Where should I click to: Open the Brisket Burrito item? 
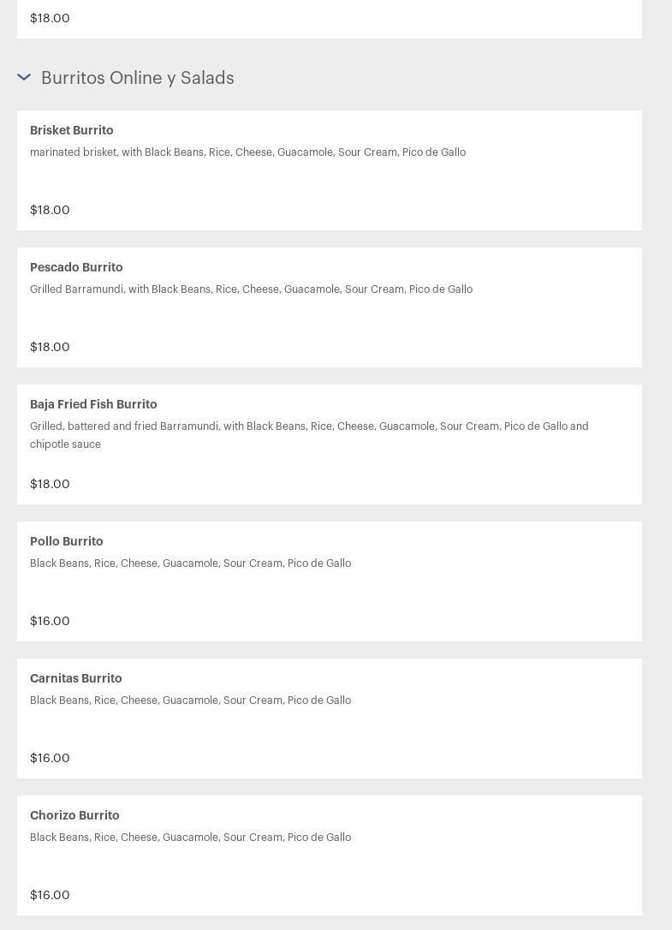(330, 170)
